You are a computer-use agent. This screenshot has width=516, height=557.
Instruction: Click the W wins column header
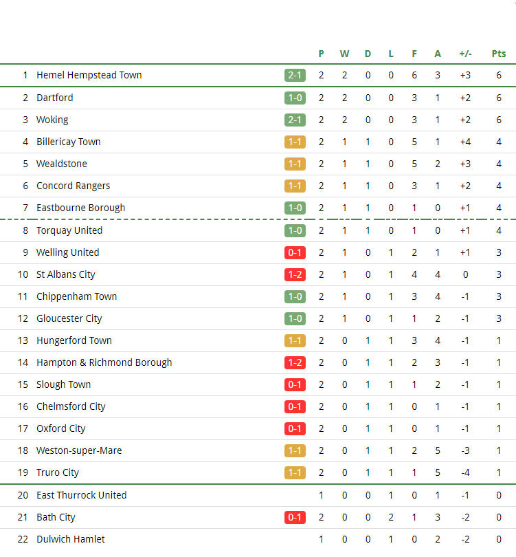(x=344, y=54)
